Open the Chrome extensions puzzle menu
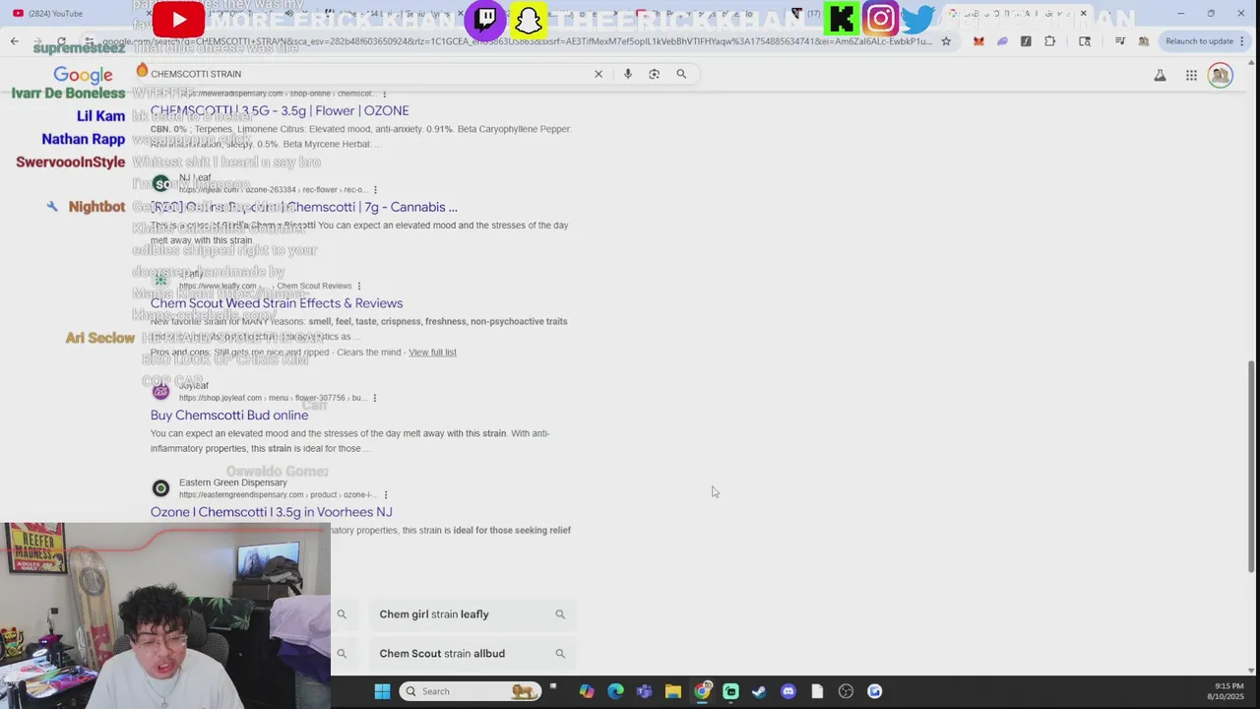1260x709 pixels. pos(1049,41)
